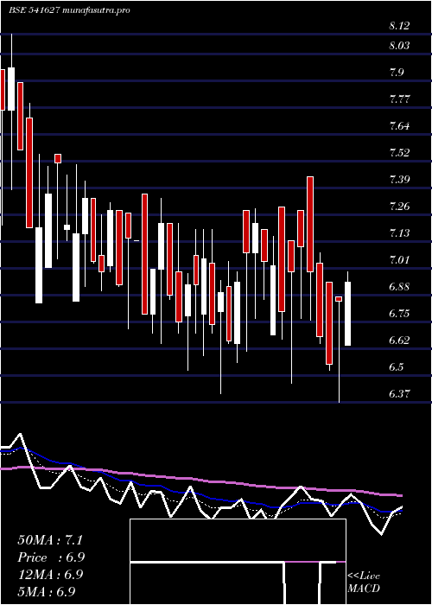Click the 7.9 price axis label
The image size is (432, 605).
click(x=397, y=72)
